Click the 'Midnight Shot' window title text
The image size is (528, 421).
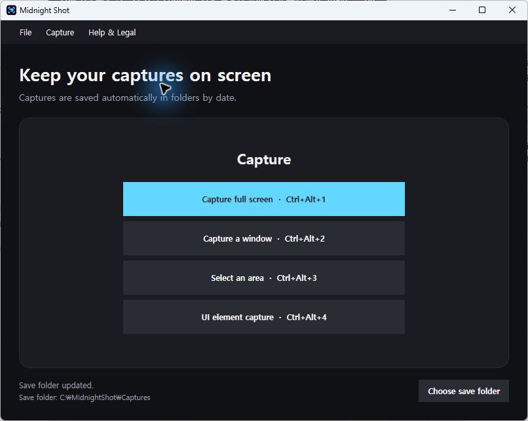pos(45,10)
